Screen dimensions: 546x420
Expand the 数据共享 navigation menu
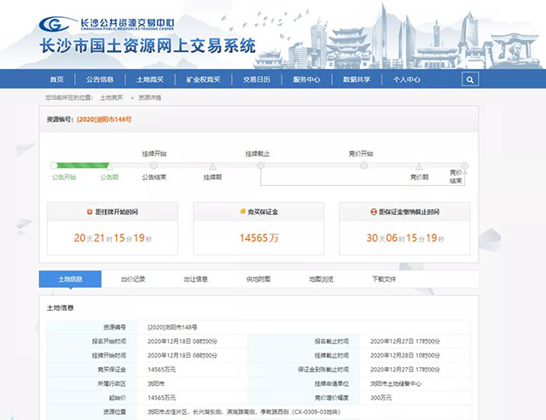click(x=357, y=79)
